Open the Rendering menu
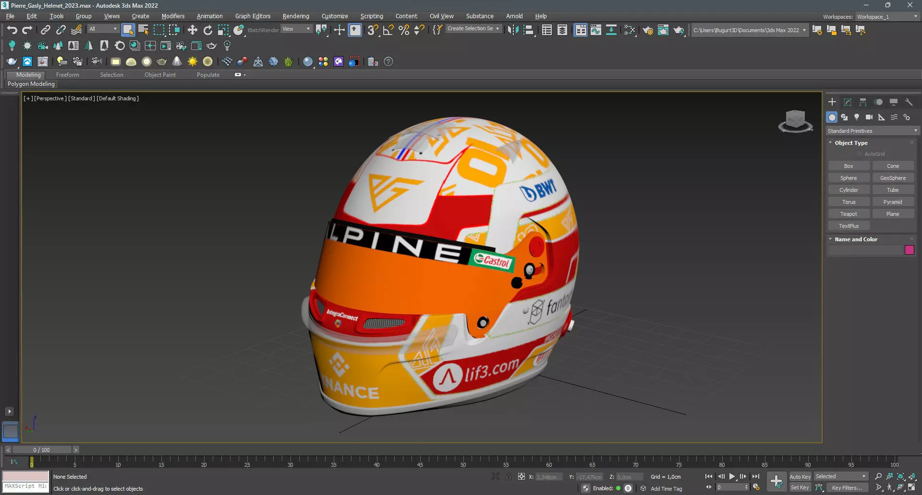922x495 pixels. [x=296, y=16]
